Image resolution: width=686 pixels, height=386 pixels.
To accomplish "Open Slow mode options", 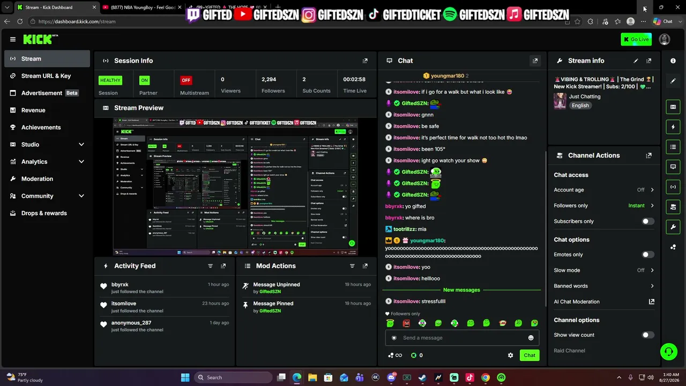I will click(x=604, y=270).
